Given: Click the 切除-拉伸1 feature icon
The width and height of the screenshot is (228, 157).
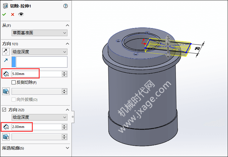Looking at the screenshot, I should [5, 6].
